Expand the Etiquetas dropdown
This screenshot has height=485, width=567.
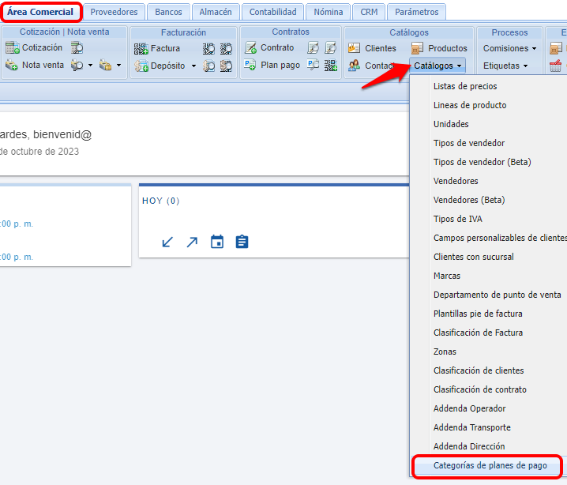(505, 66)
